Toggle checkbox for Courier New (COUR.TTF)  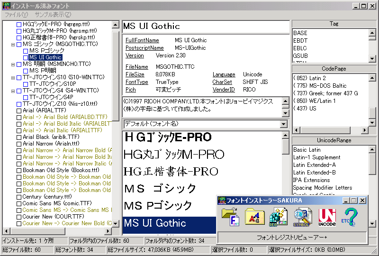19,217
